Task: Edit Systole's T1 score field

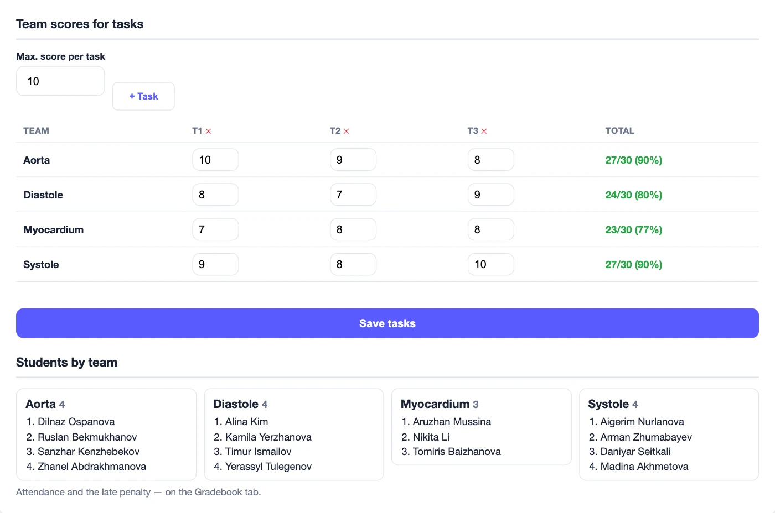Action: pos(215,264)
